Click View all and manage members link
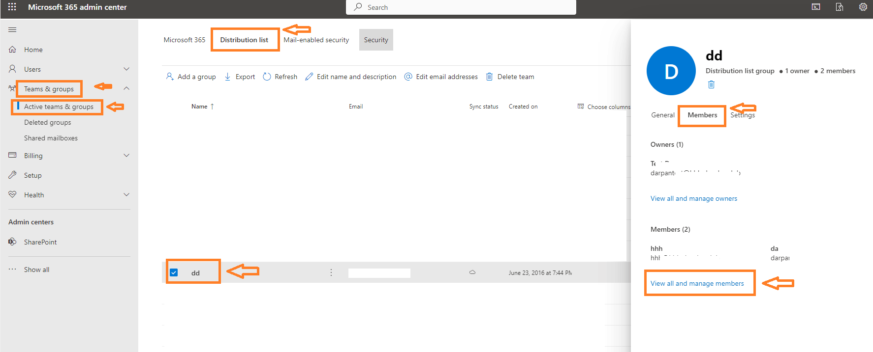The height and width of the screenshot is (352, 873). [697, 283]
